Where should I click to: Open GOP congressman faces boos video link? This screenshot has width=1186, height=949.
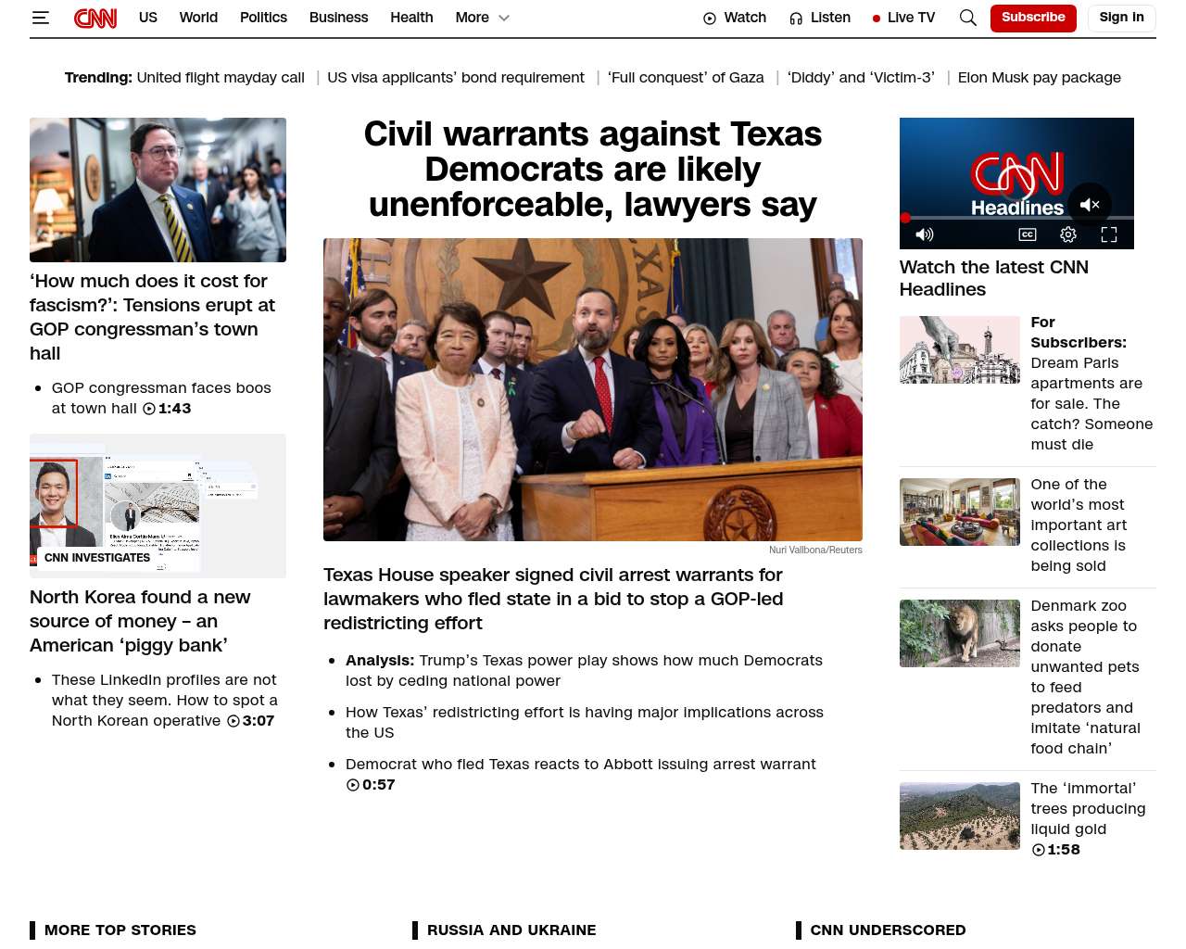[161, 398]
